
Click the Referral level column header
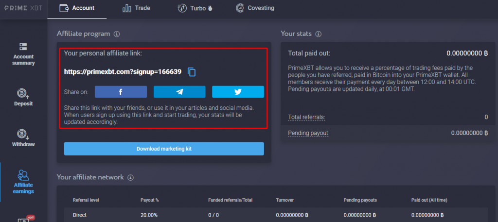tap(86, 200)
